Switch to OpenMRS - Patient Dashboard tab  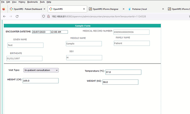[26, 9]
